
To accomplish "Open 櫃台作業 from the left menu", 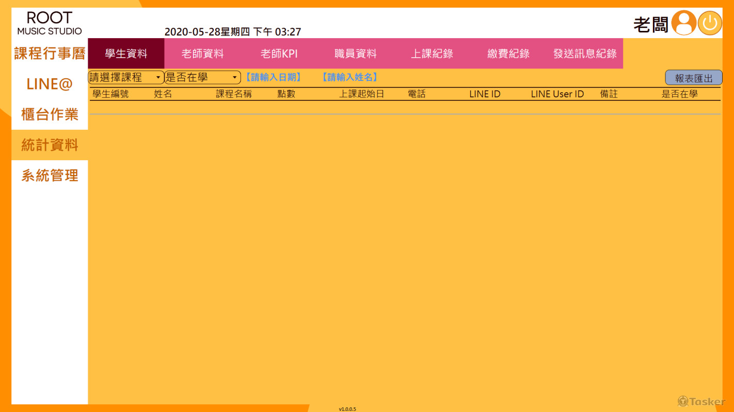I will click(x=50, y=114).
